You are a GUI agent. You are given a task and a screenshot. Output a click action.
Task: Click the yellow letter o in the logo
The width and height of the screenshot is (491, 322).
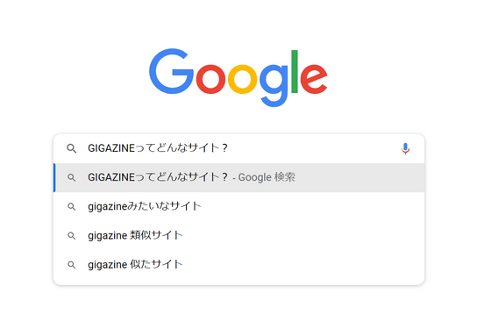click(242, 79)
